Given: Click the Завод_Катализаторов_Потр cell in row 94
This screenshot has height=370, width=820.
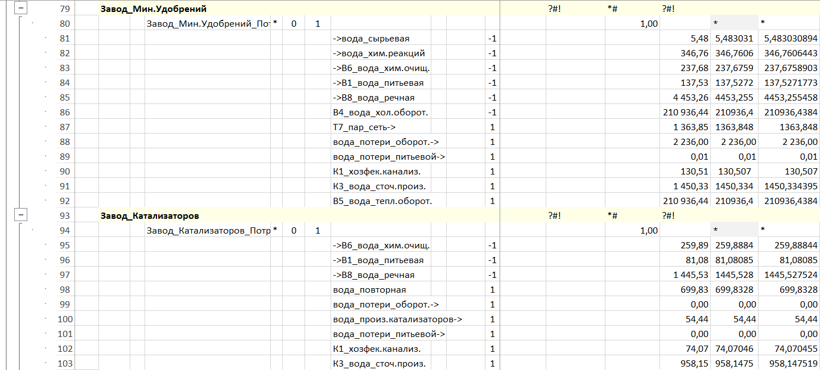Looking at the screenshot, I should (x=208, y=231).
